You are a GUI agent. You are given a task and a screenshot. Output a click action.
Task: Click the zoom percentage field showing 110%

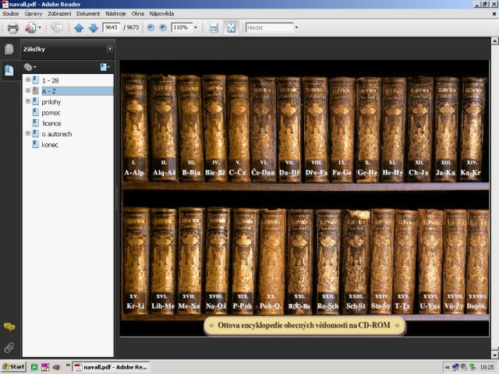coord(182,27)
